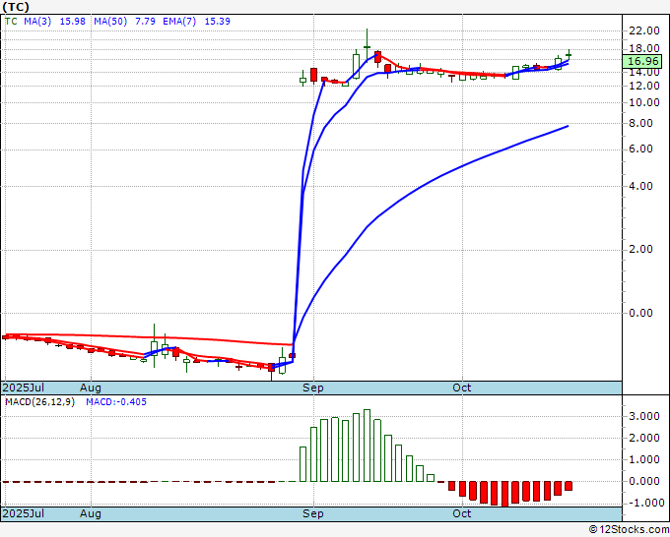Click the 2.00 price axis label
Viewport: 670px width, 537px height.
(x=641, y=249)
